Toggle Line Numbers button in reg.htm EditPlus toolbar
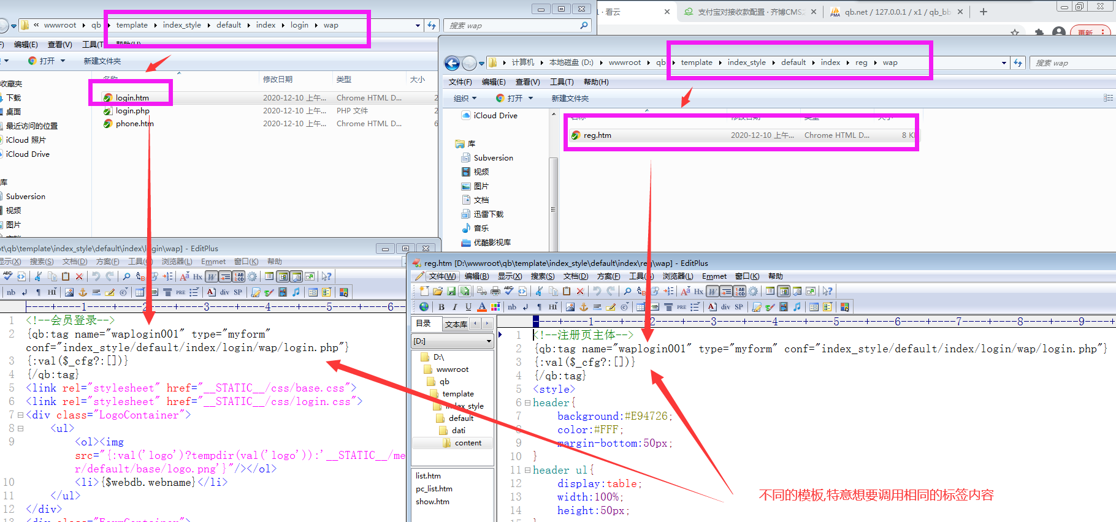The height and width of the screenshot is (522, 1116). 740,291
